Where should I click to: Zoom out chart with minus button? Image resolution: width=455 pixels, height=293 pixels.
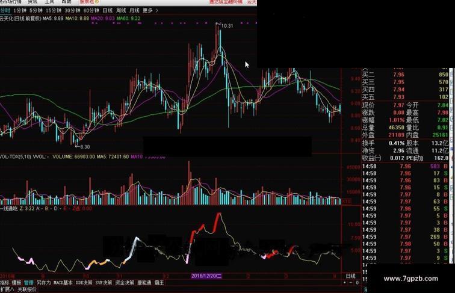tap(351, 283)
